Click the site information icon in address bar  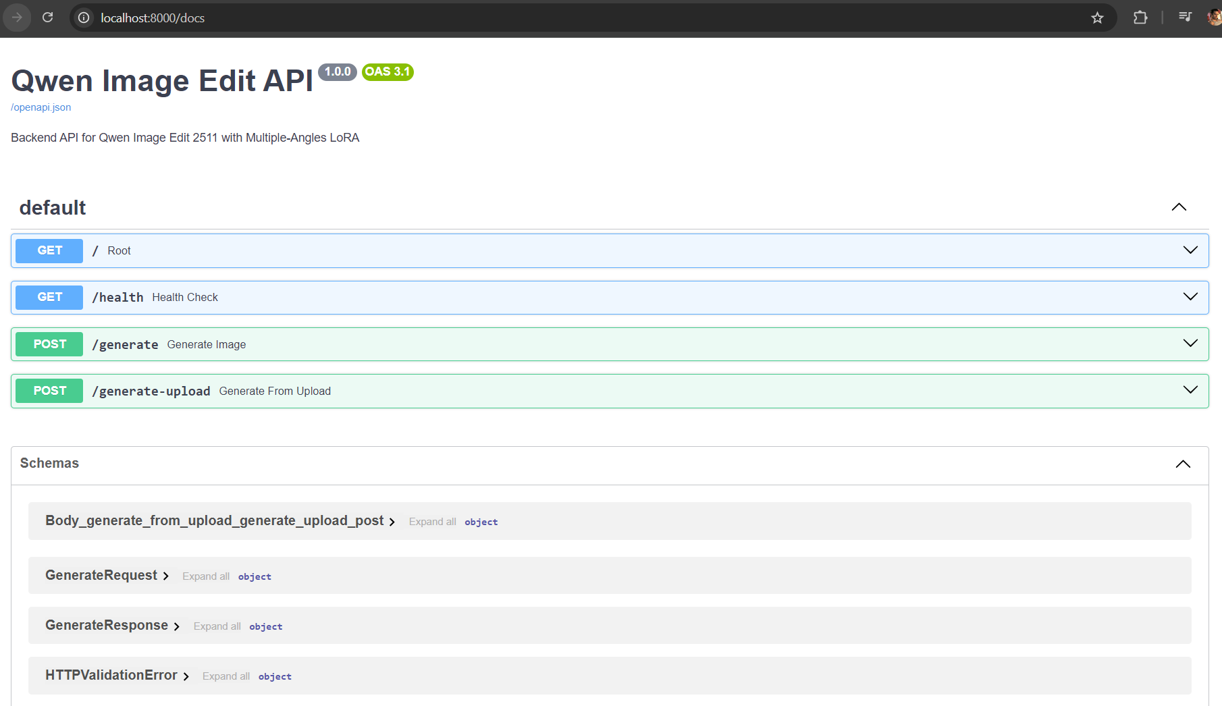(x=84, y=18)
